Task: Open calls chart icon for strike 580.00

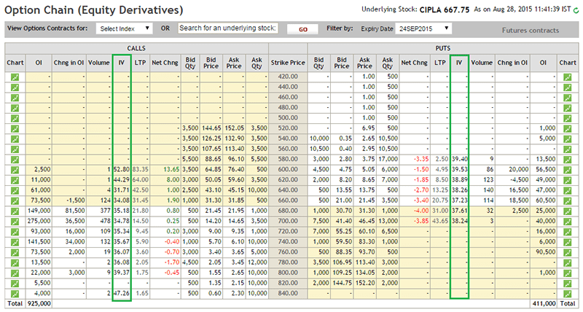Action: pos(15,160)
